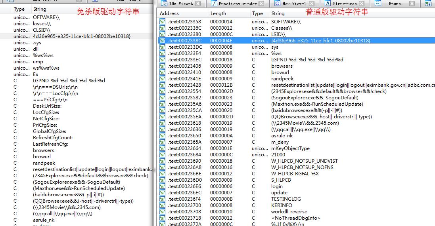Screen dimensions: 435x226
Task: Click the Enums tab icon
Action: pyautogui.click(x=378, y=4)
